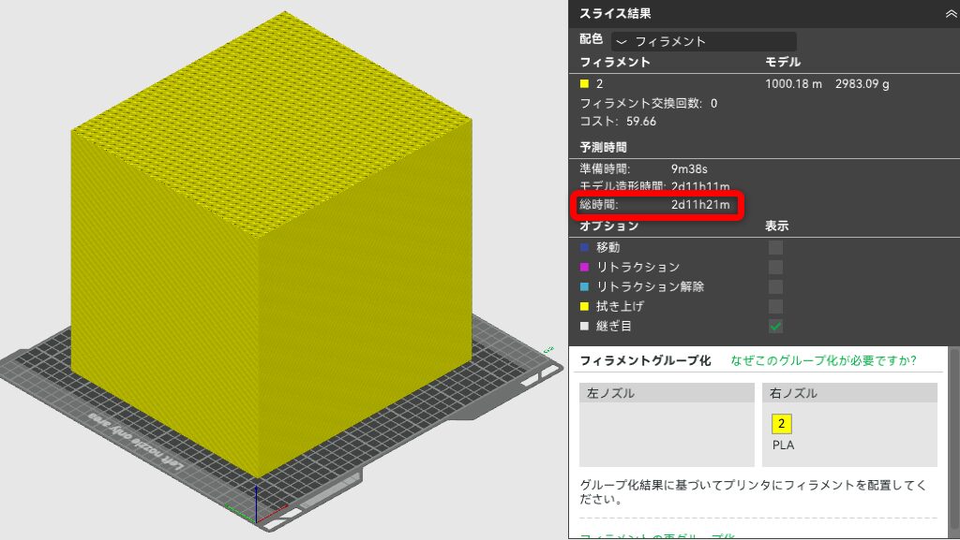Screen dimensions: 960x540
Task: Click the magenta リトラクション color square
Action: click(584, 267)
